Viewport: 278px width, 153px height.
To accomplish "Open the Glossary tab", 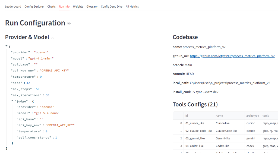I will (x=92, y=7).
